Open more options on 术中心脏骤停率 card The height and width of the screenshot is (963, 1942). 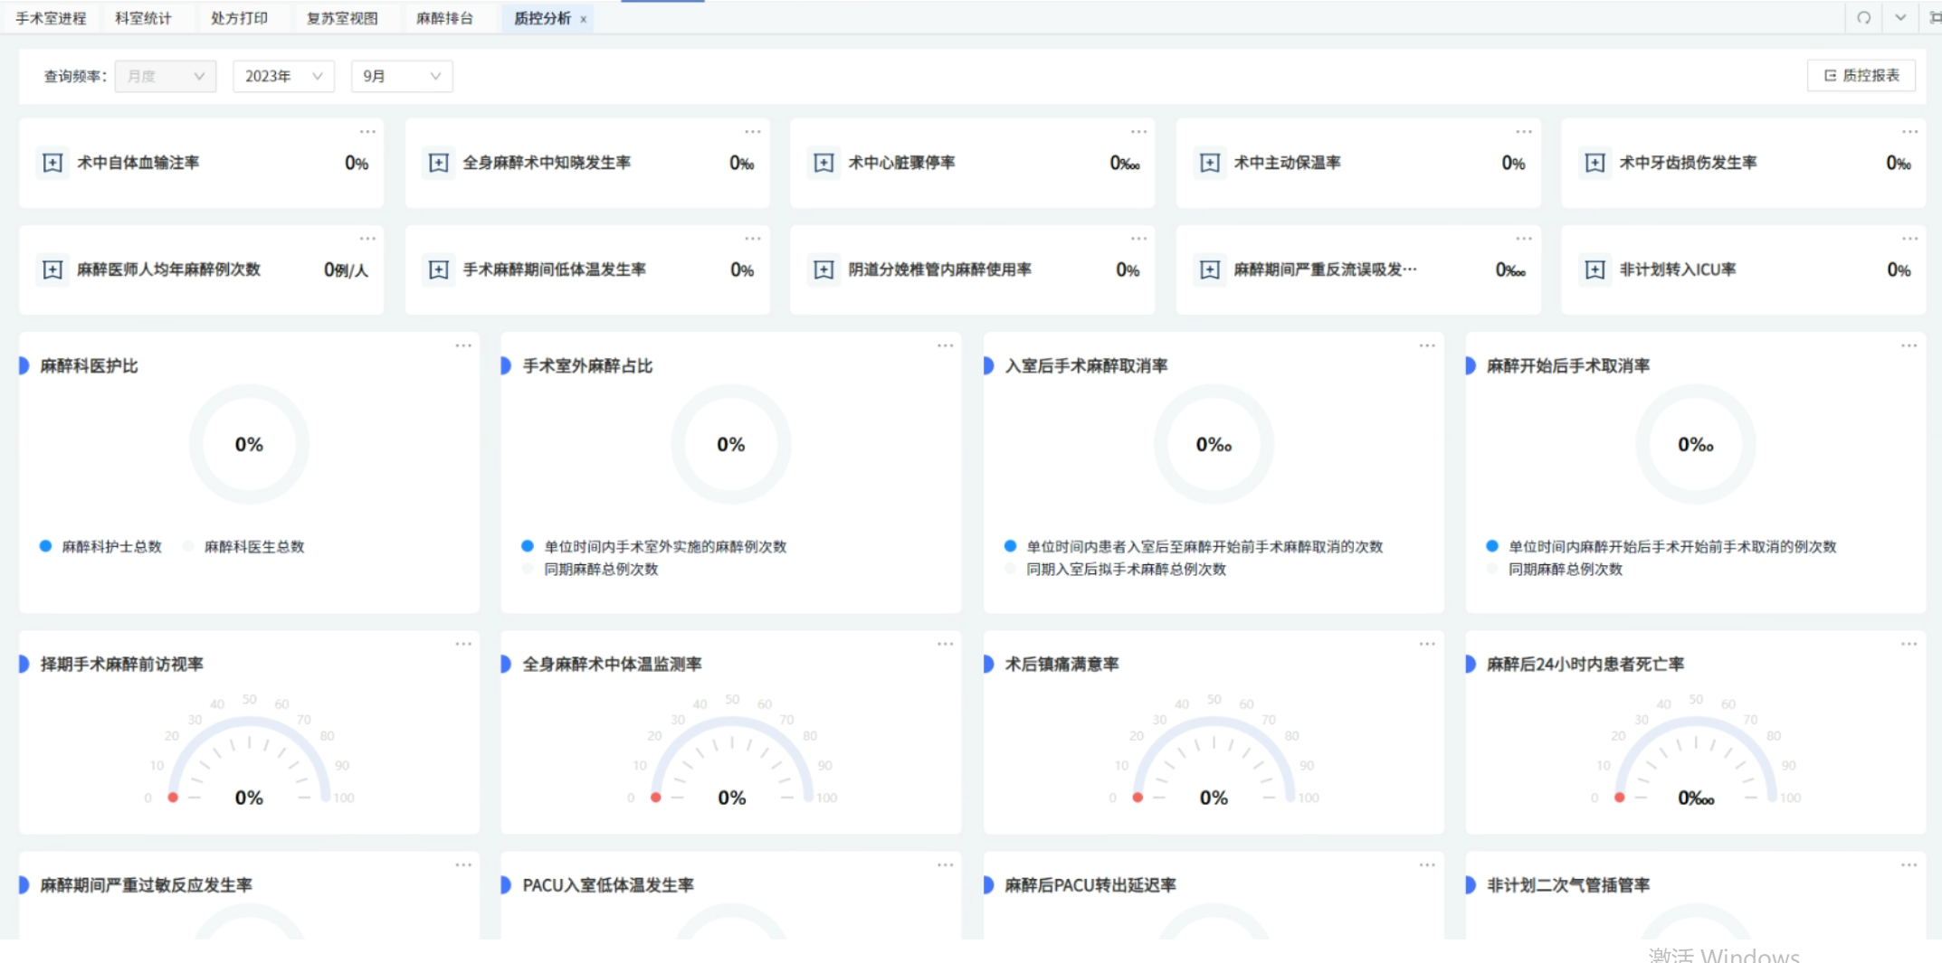1138,132
